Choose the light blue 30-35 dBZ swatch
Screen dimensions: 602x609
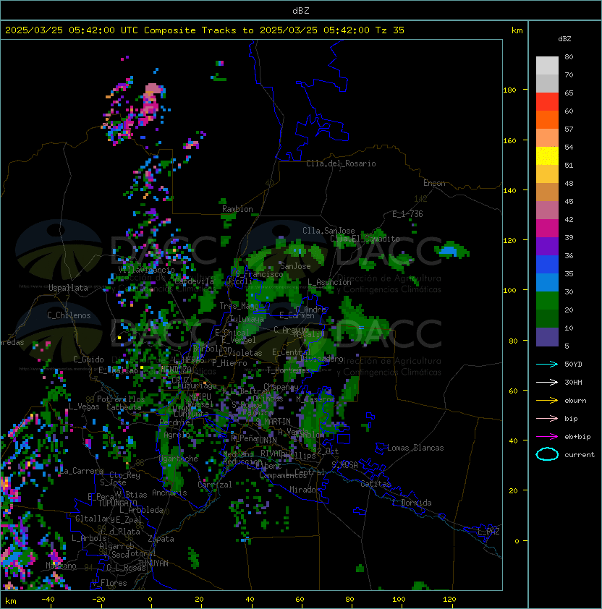(x=547, y=283)
